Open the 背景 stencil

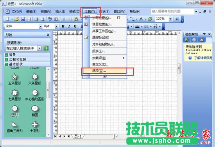[27, 55]
